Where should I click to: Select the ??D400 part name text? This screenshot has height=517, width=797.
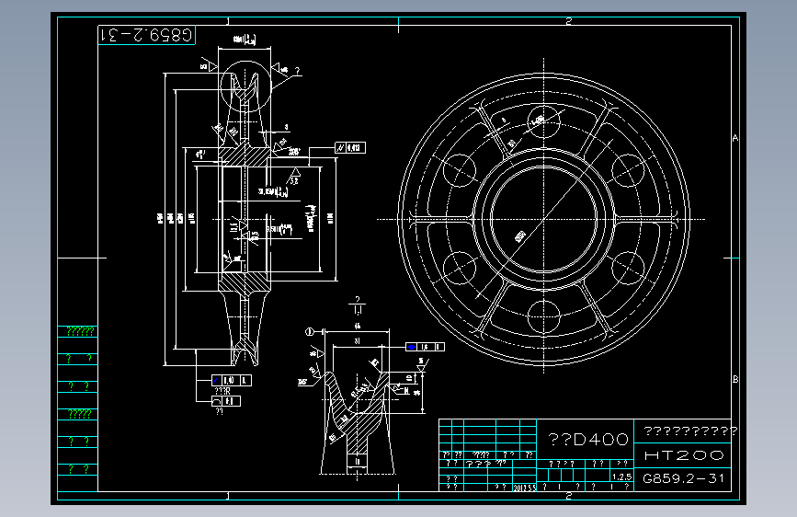tap(588, 439)
